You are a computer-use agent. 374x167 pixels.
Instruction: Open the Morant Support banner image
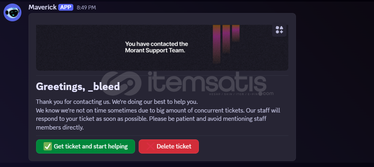(x=162, y=47)
